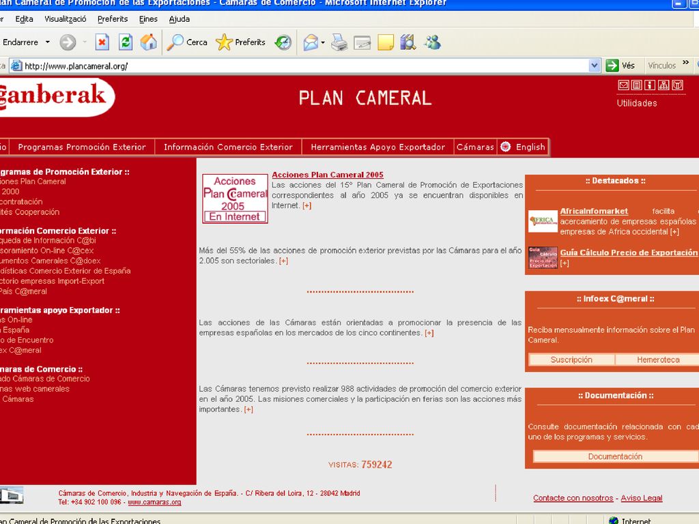699x524 pixels.
Task: Open the document list utility icon
Action: (637, 85)
